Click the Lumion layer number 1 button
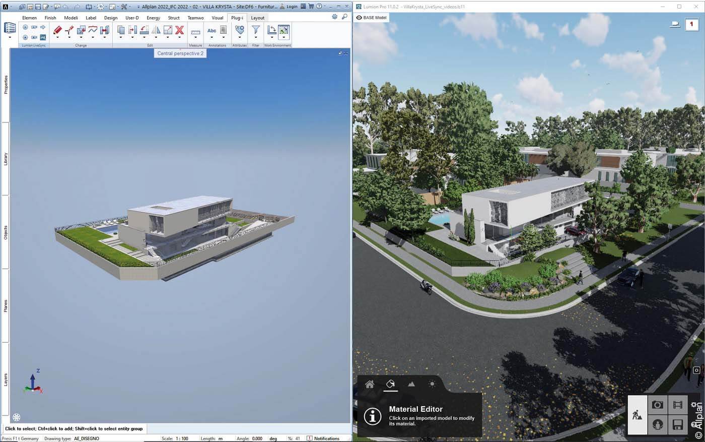Screen dimensions: 705x442 tap(691, 24)
